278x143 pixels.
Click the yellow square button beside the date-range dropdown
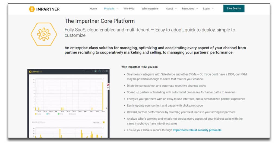104,122
